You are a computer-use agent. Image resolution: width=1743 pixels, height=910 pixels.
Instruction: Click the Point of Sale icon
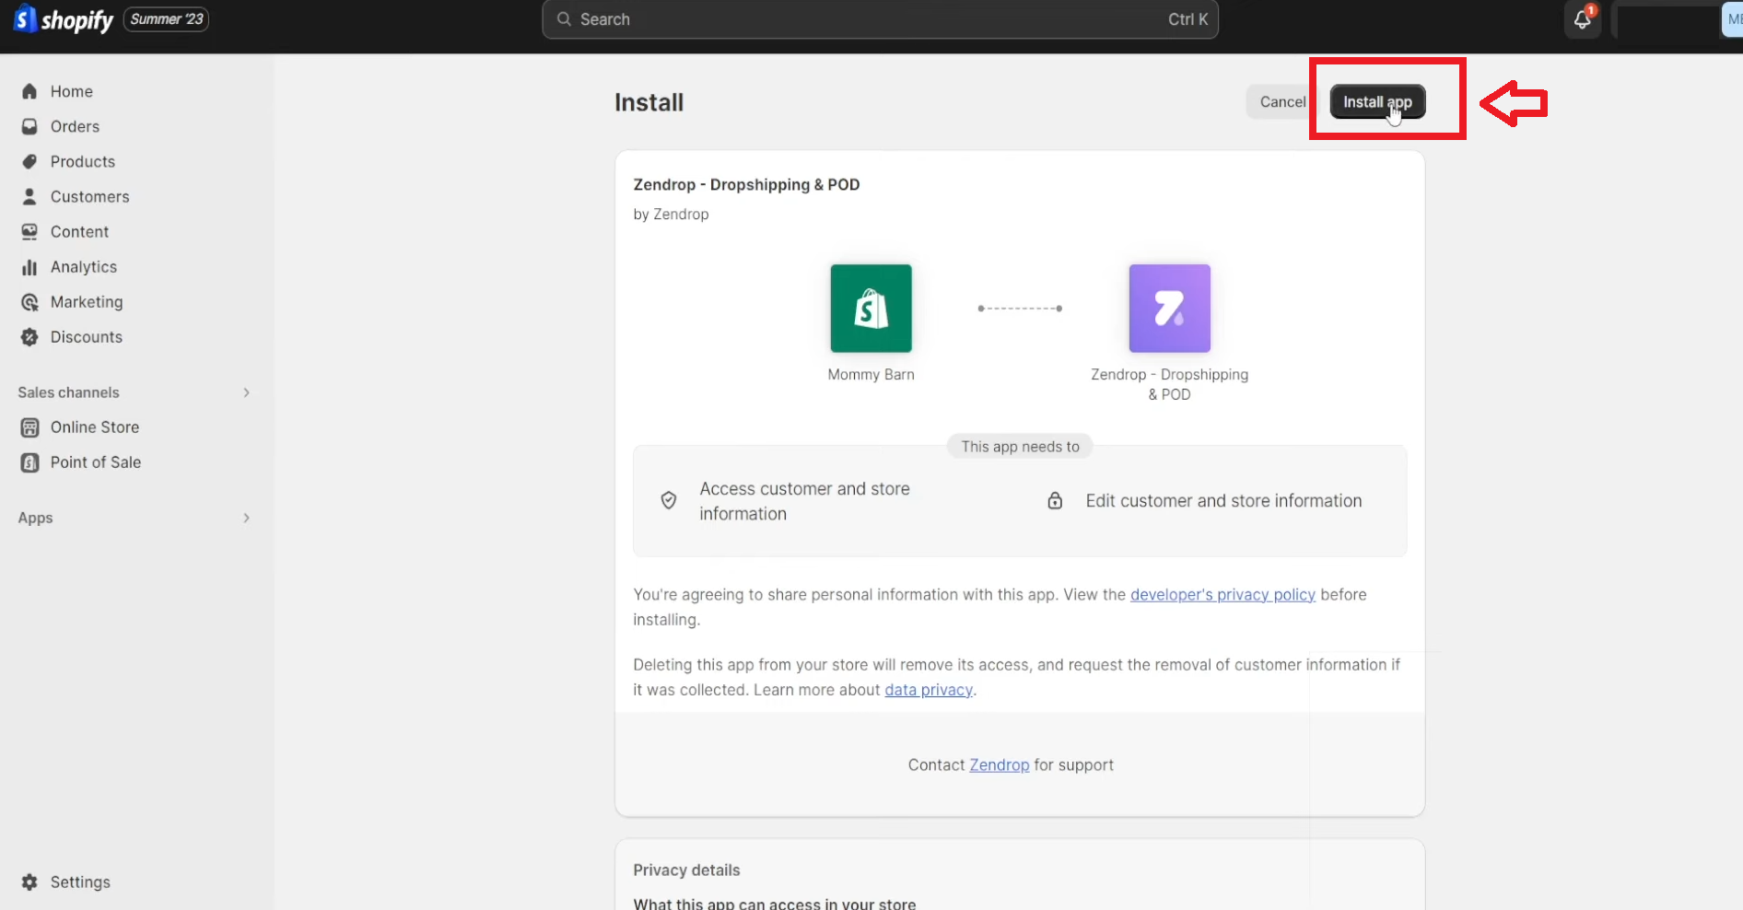tap(29, 462)
